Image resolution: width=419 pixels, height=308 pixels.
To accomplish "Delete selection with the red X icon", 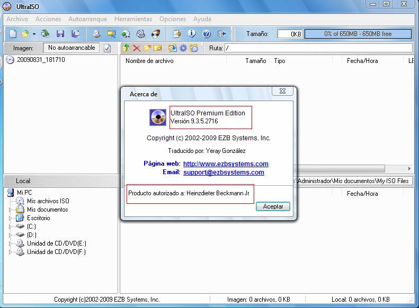I will [137, 48].
